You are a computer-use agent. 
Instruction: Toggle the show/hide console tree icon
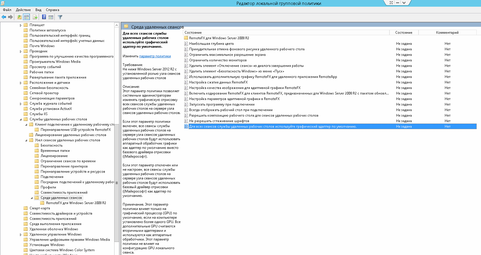(x=26, y=17)
